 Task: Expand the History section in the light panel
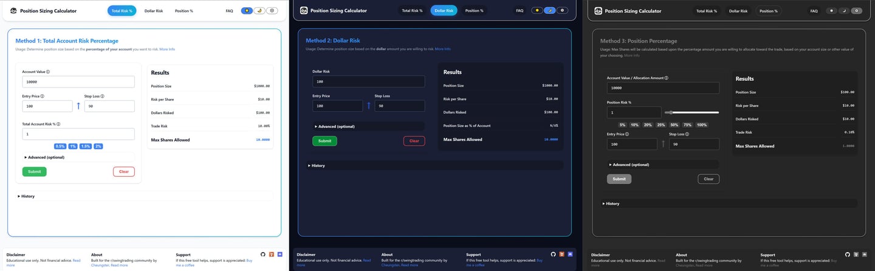point(145,196)
